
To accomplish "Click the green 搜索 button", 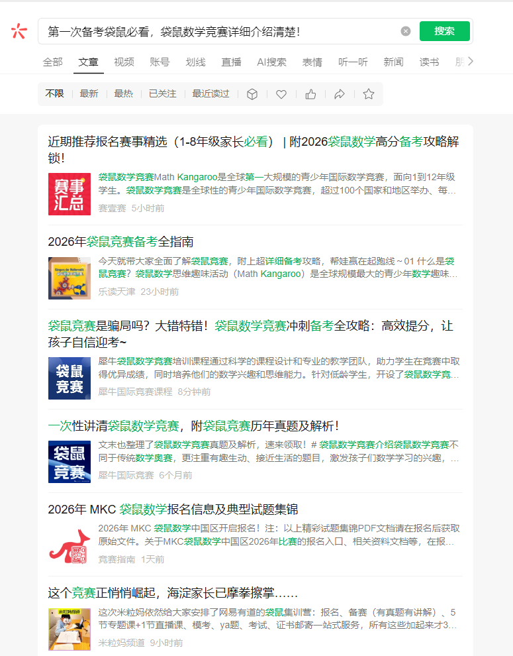I will point(444,31).
